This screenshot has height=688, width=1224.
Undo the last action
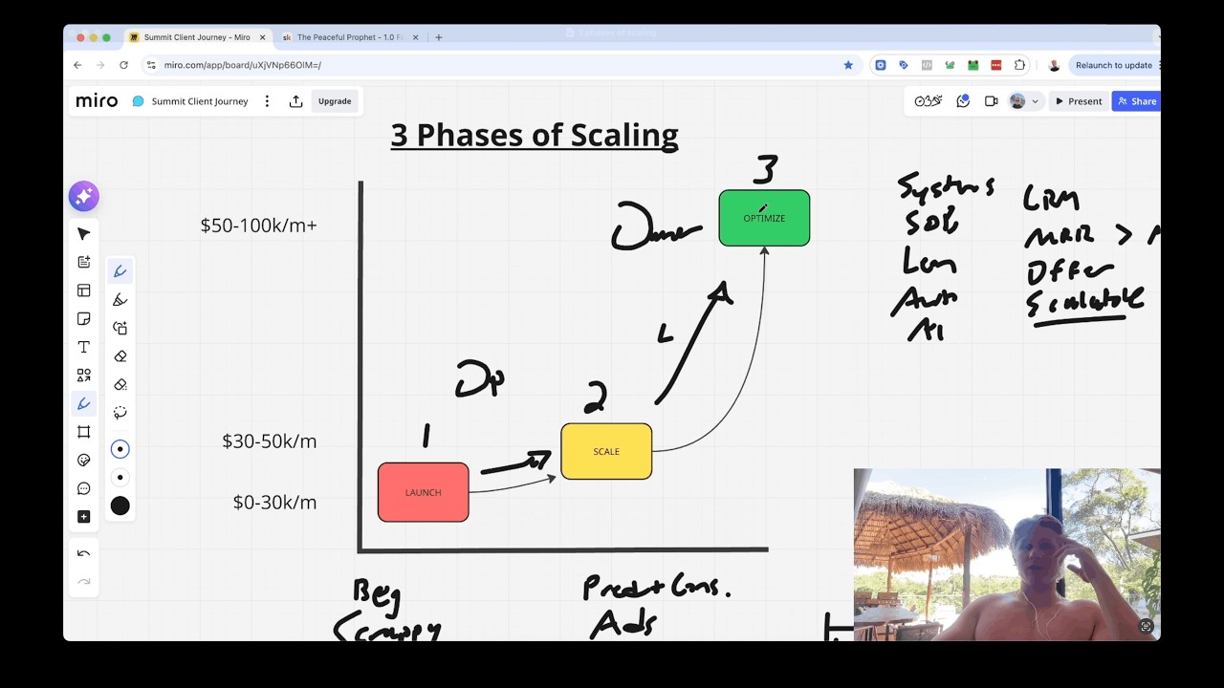click(x=84, y=553)
